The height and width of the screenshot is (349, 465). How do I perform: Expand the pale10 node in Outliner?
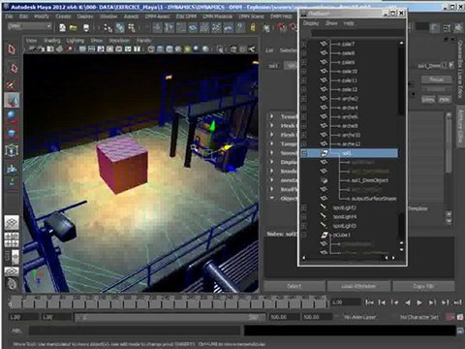point(304,71)
